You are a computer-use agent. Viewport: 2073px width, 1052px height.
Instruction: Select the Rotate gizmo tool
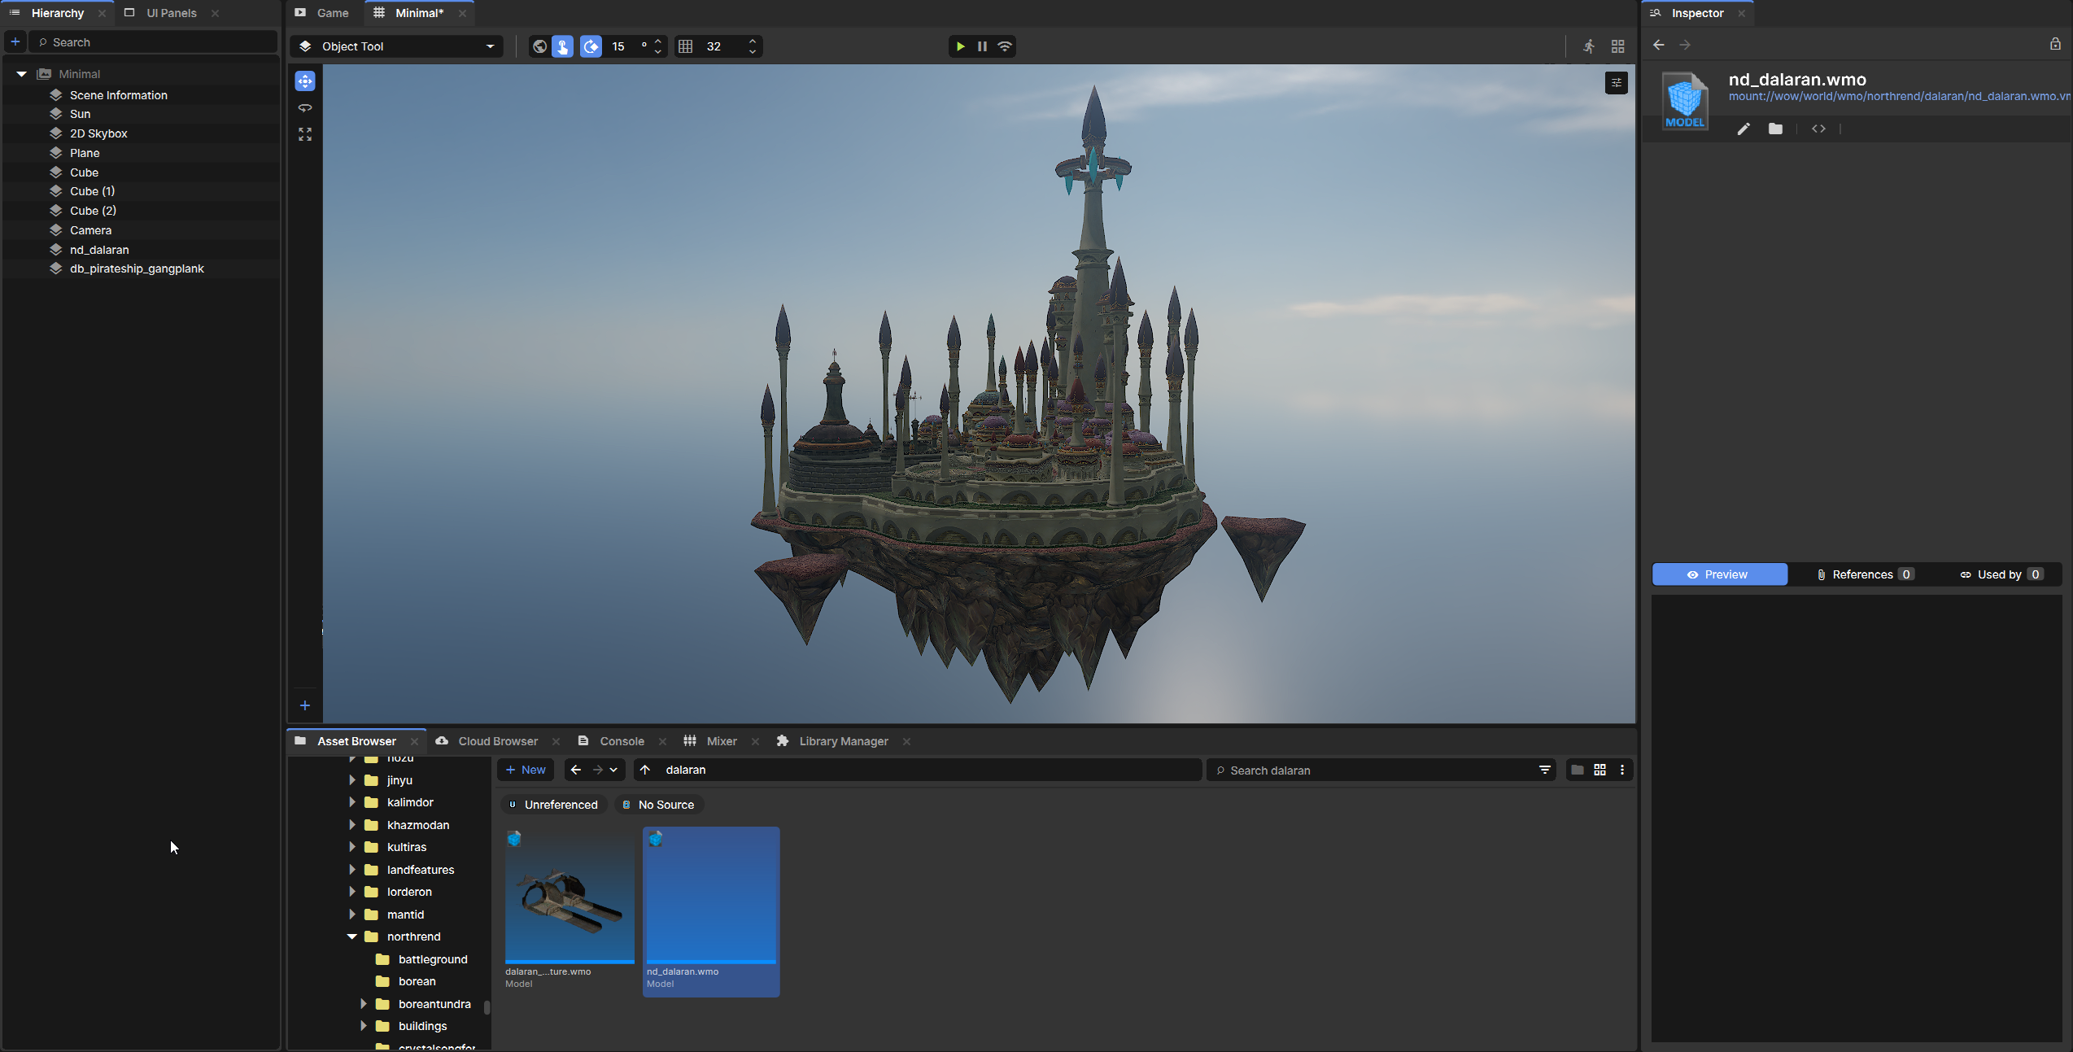pos(305,108)
